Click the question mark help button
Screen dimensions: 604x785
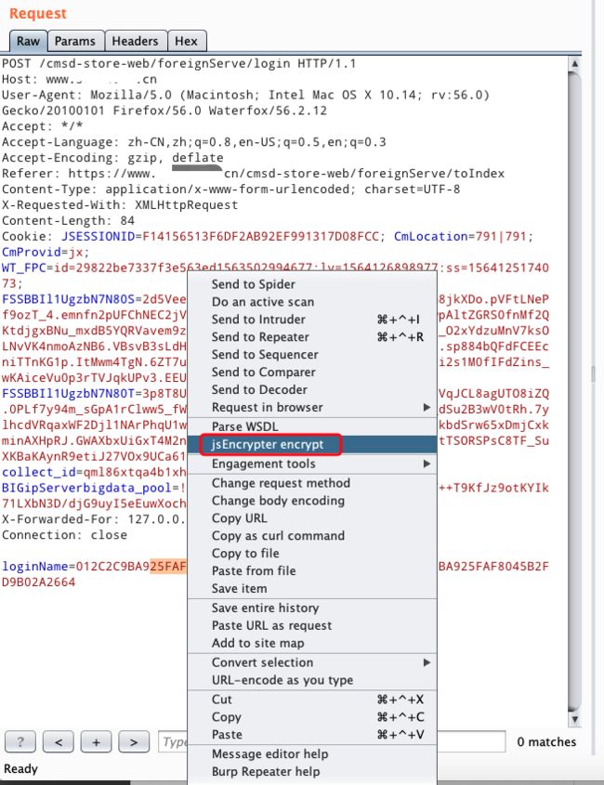20,741
